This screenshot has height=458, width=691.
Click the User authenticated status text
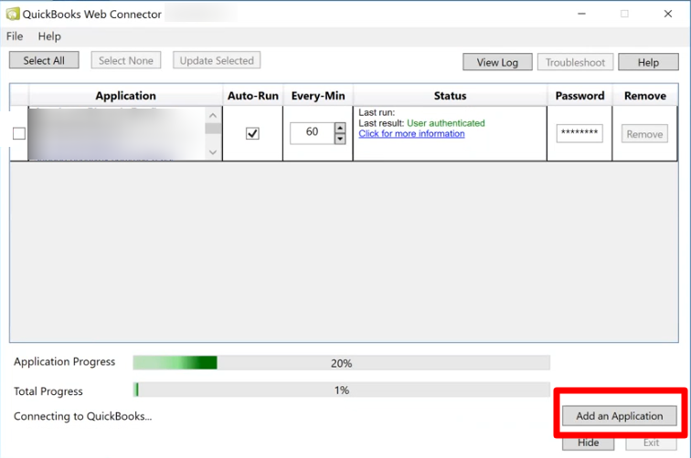tap(446, 123)
